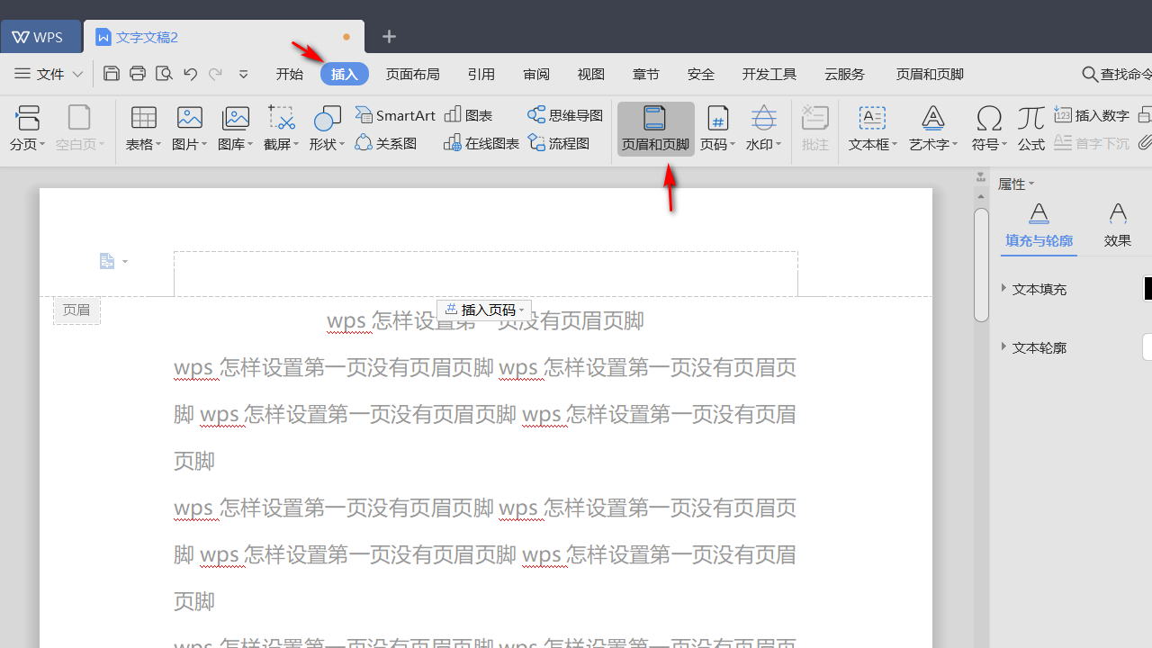Switch to the 审阅 tab
1152x648 pixels.
click(x=536, y=74)
